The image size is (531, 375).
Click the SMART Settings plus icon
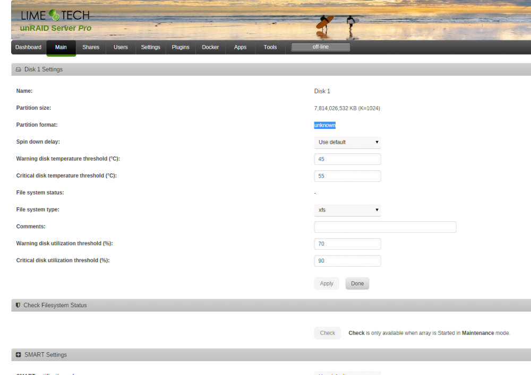click(x=18, y=355)
